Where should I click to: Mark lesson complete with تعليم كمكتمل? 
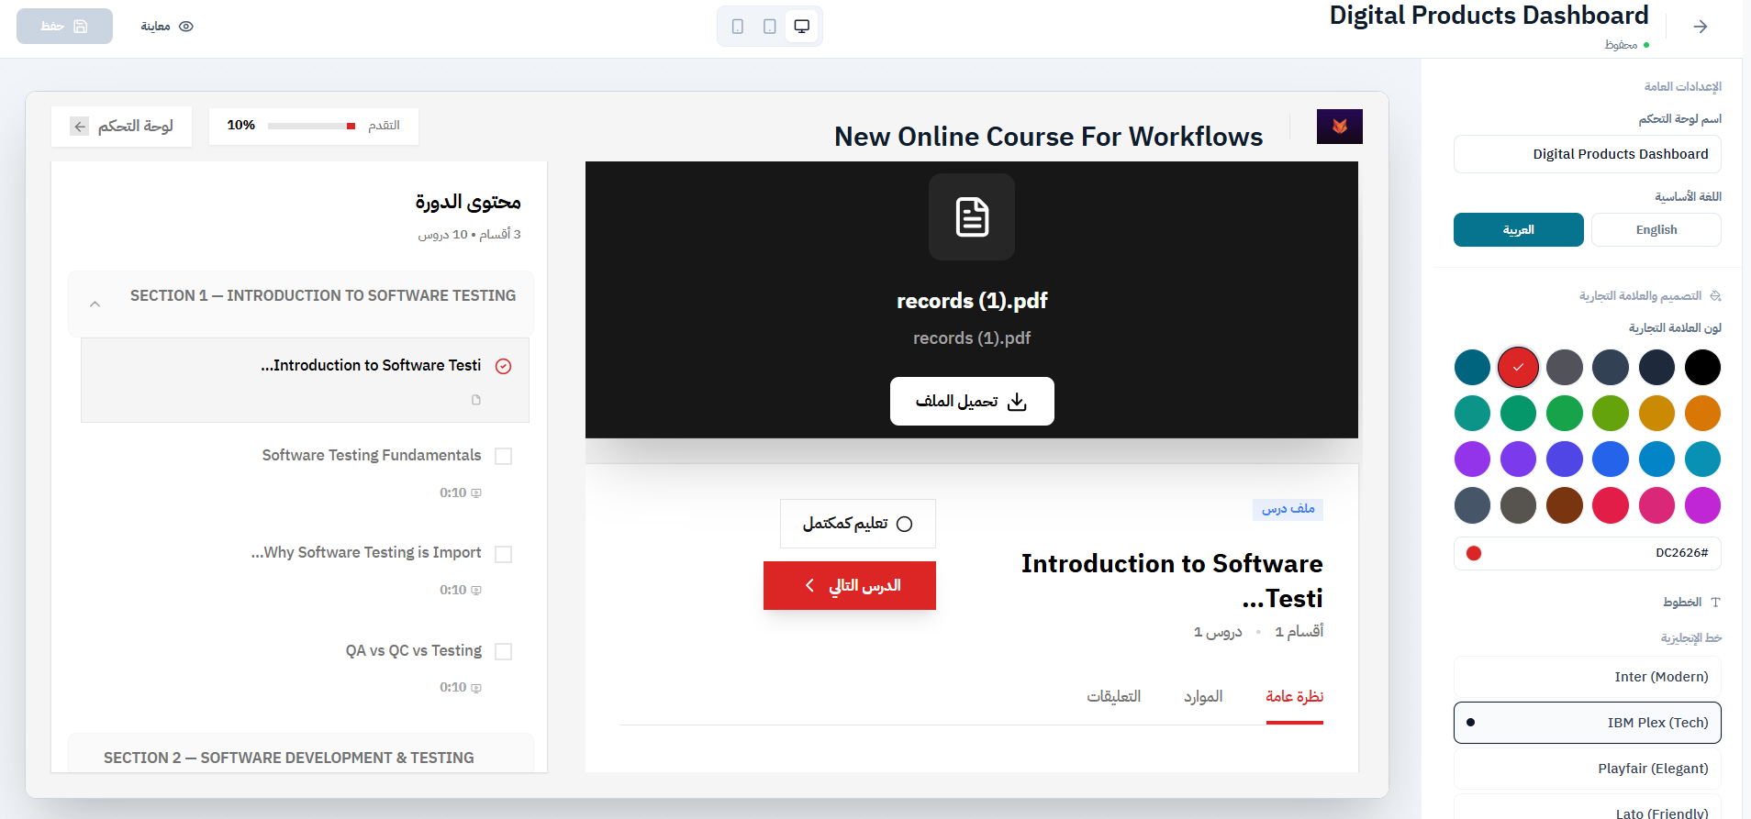coord(858,524)
